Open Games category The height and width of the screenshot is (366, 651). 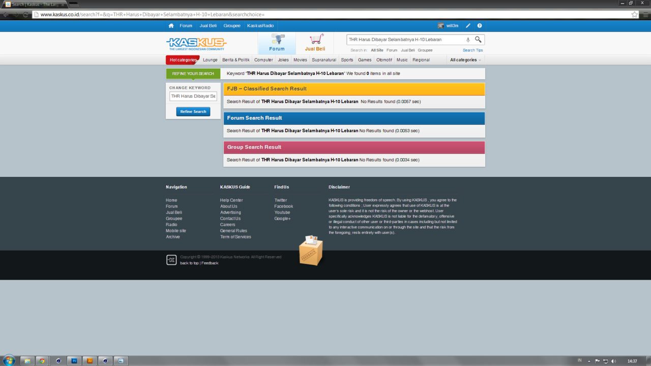tap(365, 60)
